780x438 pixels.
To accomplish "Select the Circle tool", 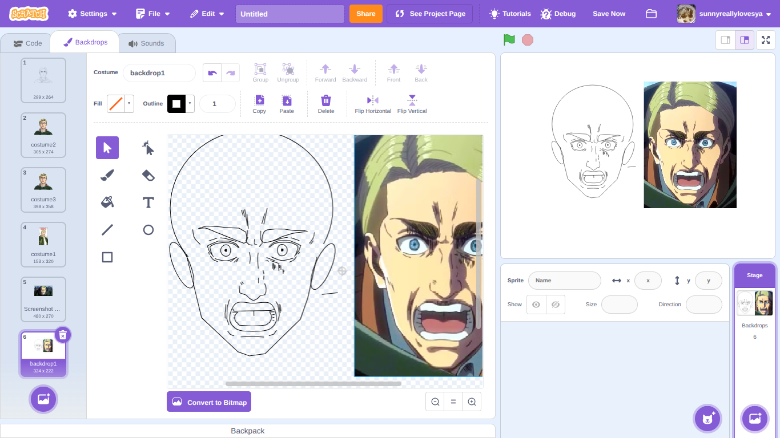I will tap(148, 230).
